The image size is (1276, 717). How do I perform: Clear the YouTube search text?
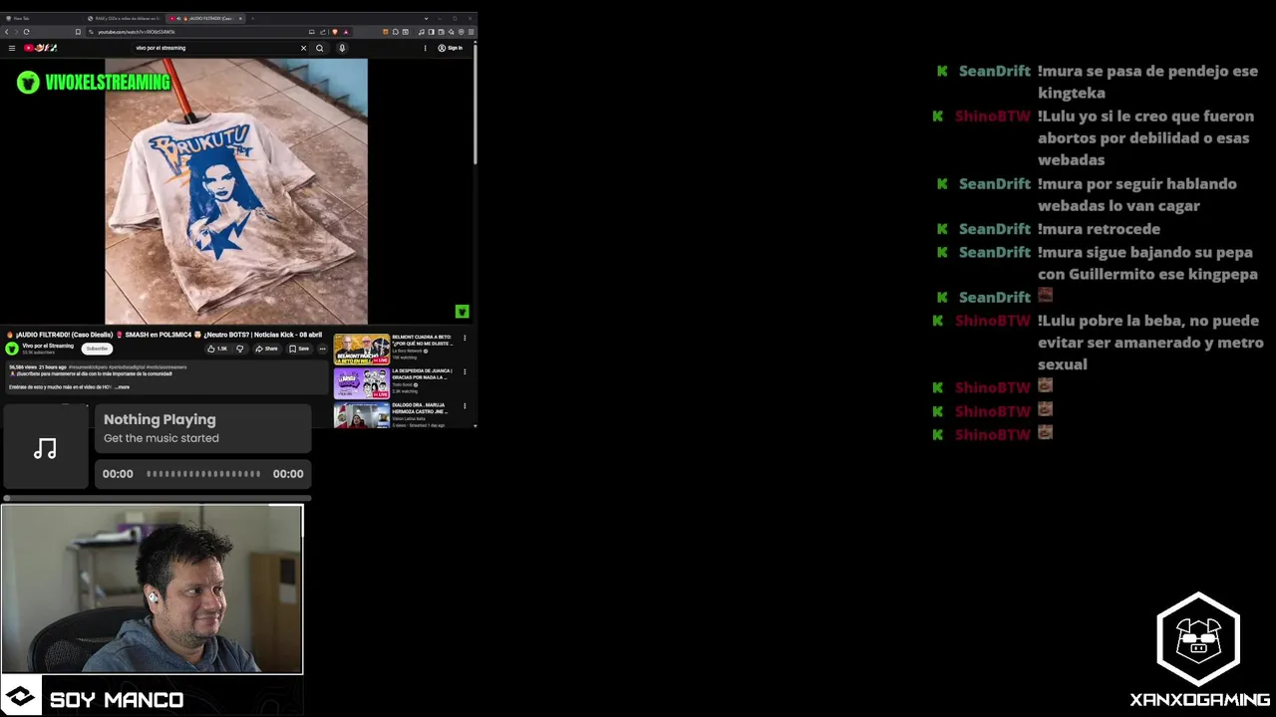pos(304,48)
